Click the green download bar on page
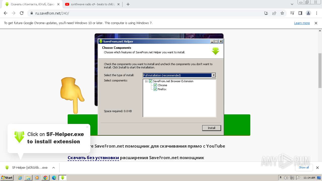The image size is (322, 181). tap(159, 125)
